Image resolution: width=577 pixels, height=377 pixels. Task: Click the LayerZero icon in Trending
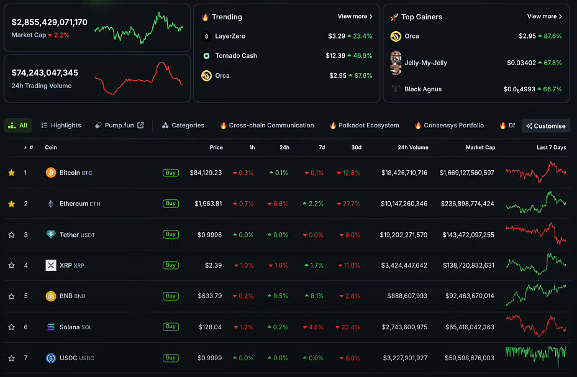206,36
